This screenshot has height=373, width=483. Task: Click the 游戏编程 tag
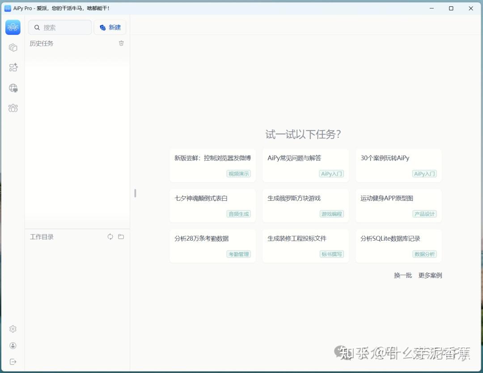pos(331,214)
